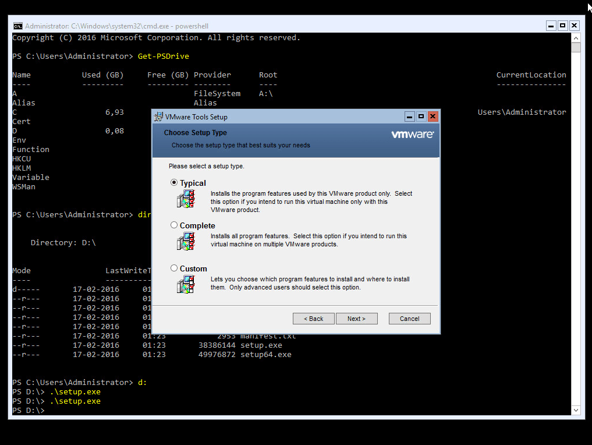Click the 'Directory: D:\' line
This screenshot has width=592, height=445.
[x=63, y=243]
